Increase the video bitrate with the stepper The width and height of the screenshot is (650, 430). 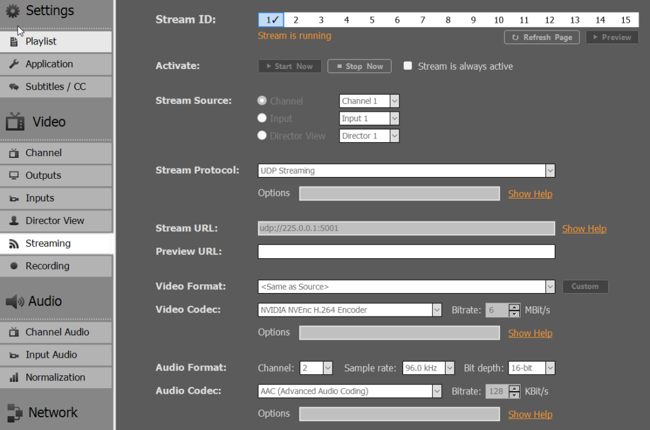pos(514,307)
